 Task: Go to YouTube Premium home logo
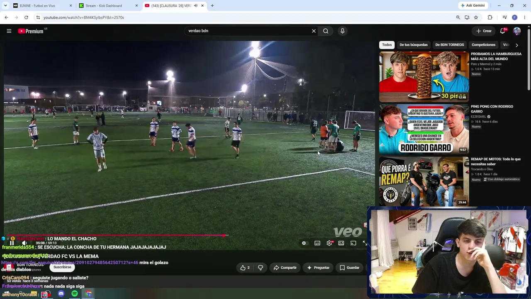pos(31,31)
